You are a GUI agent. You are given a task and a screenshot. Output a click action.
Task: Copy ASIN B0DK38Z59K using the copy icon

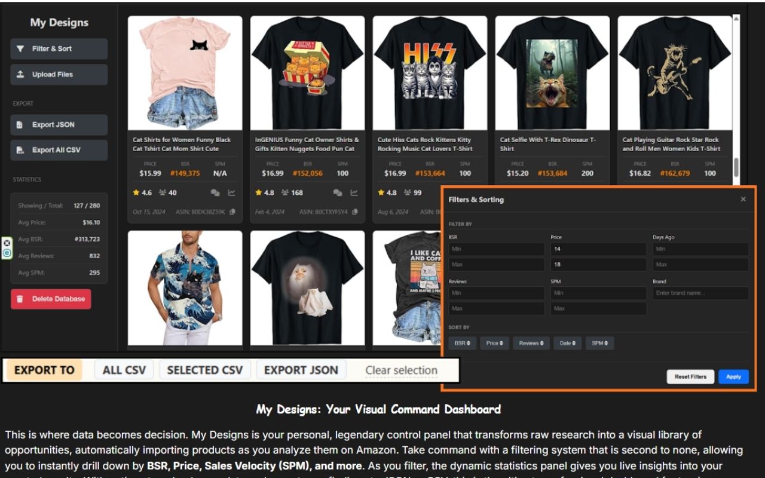(x=233, y=212)
